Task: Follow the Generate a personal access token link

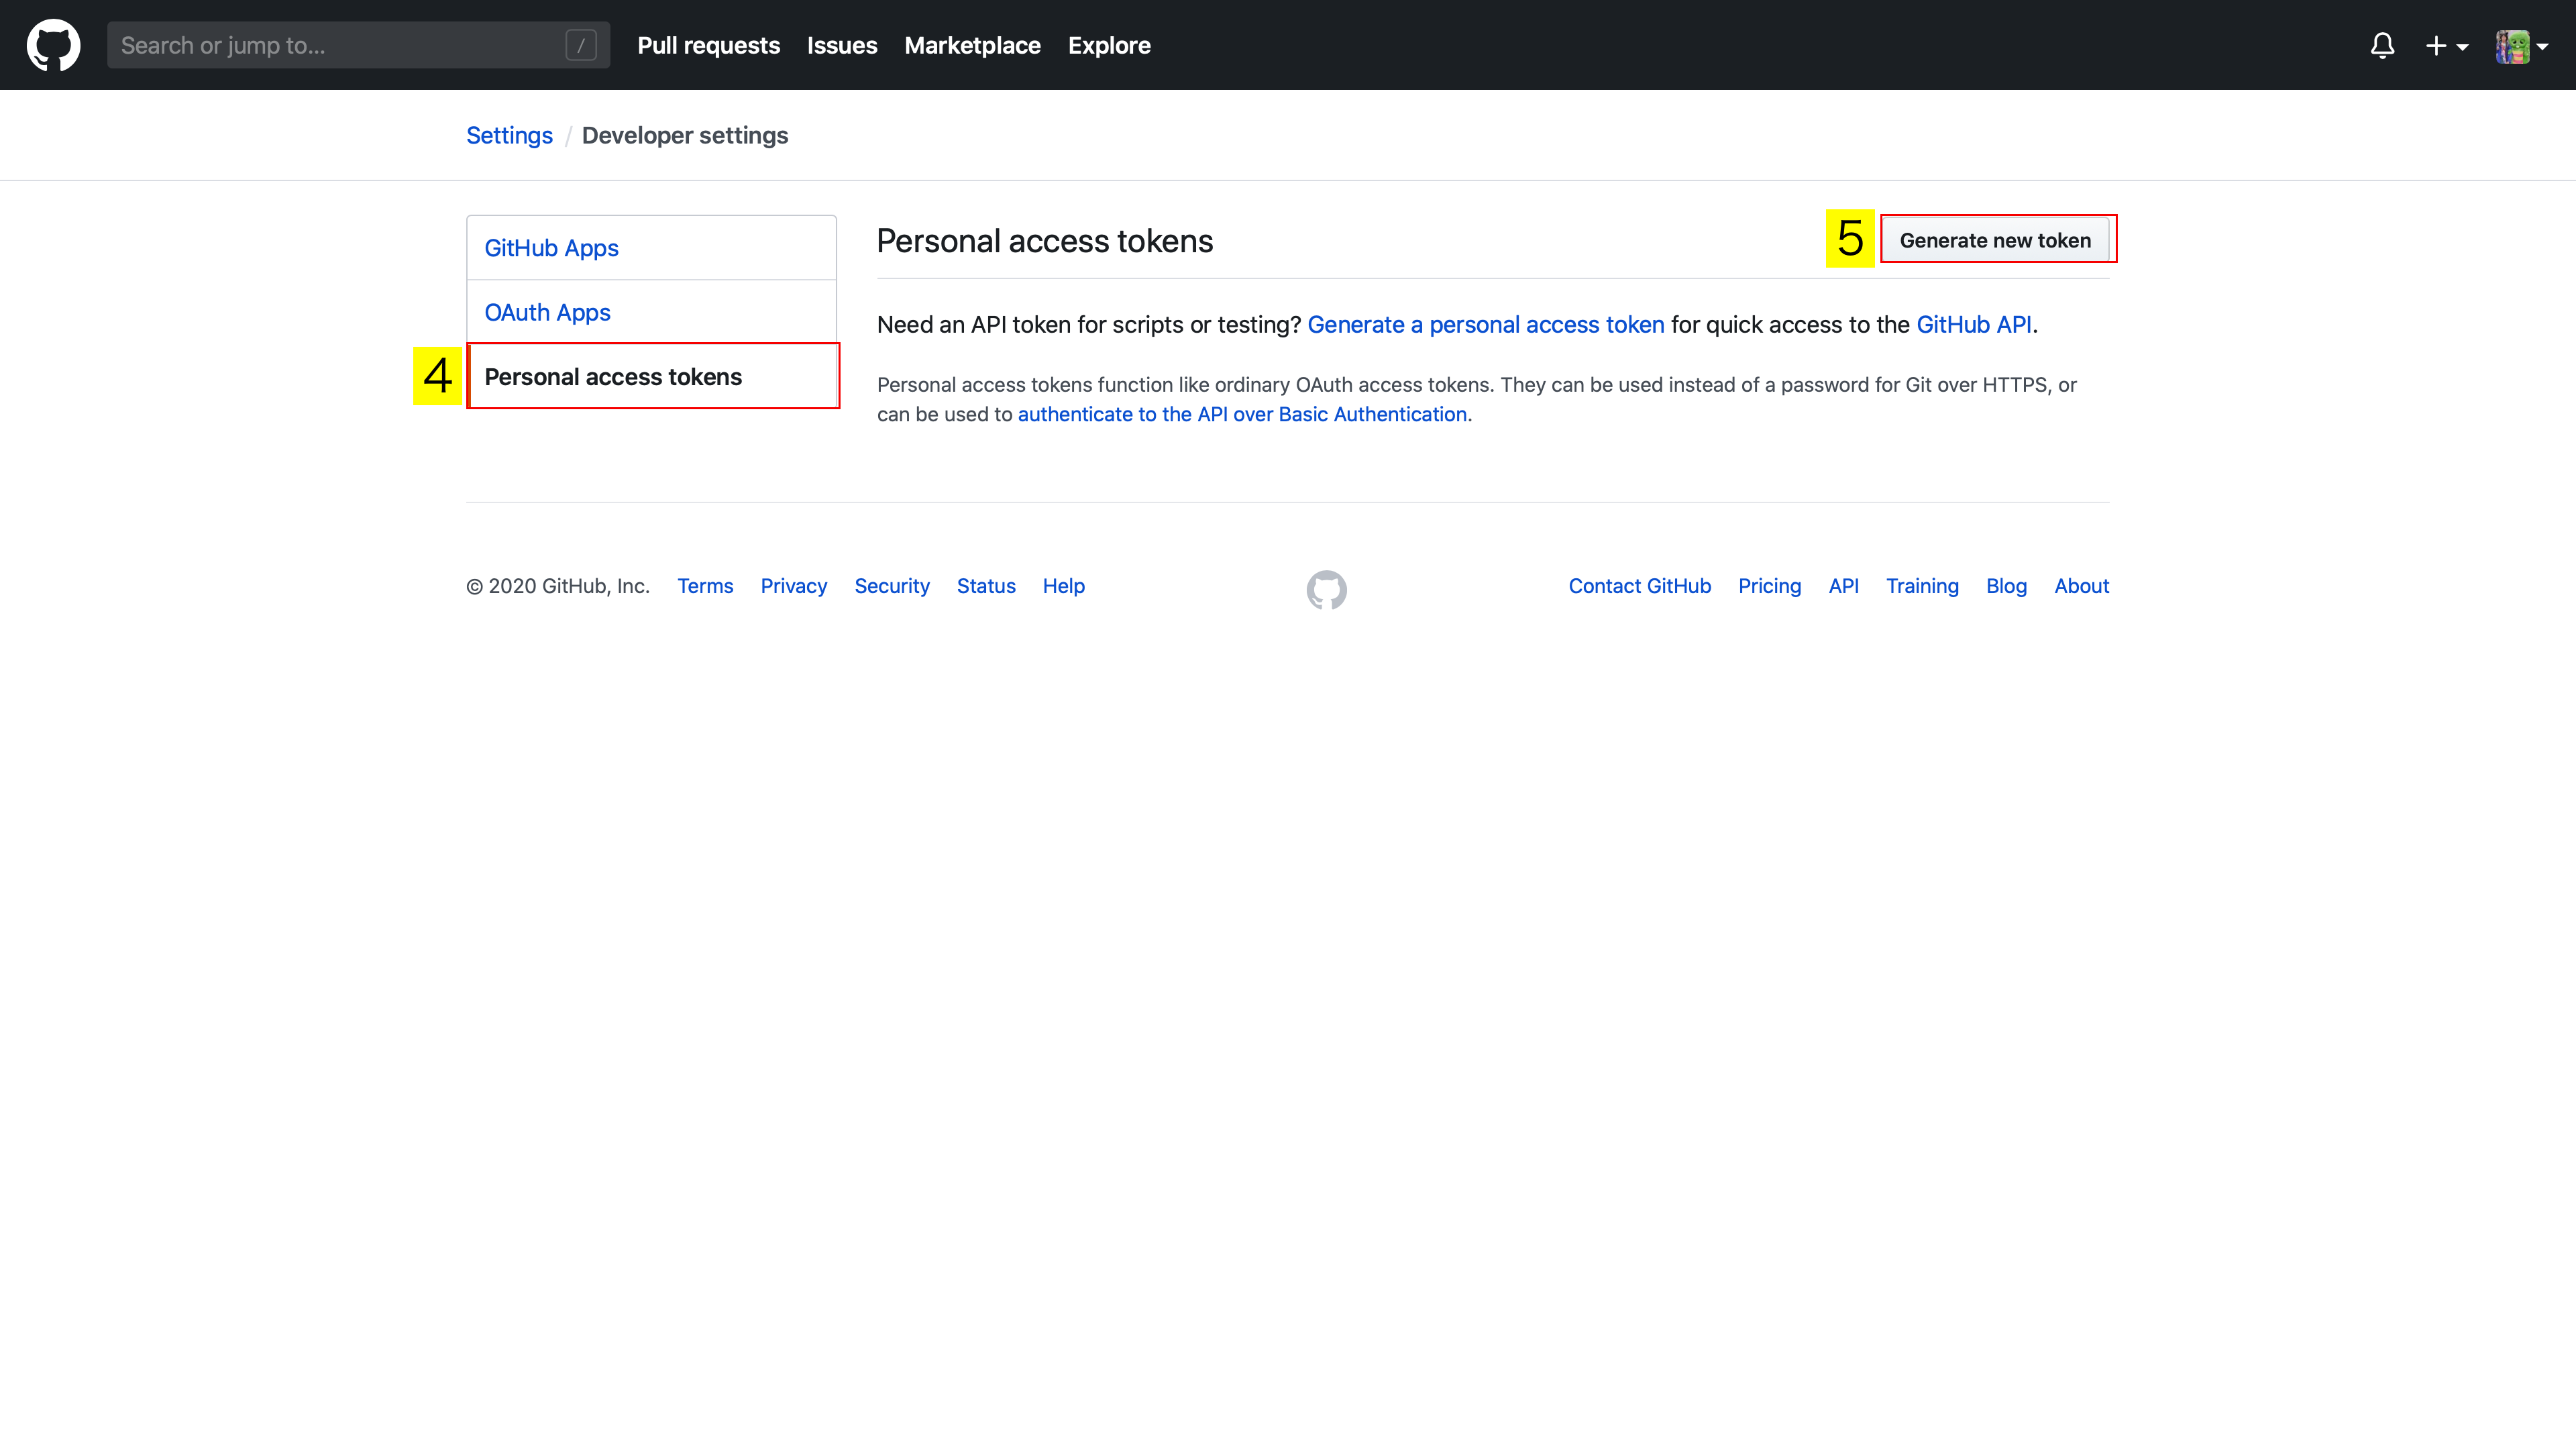Action: 1486,325
